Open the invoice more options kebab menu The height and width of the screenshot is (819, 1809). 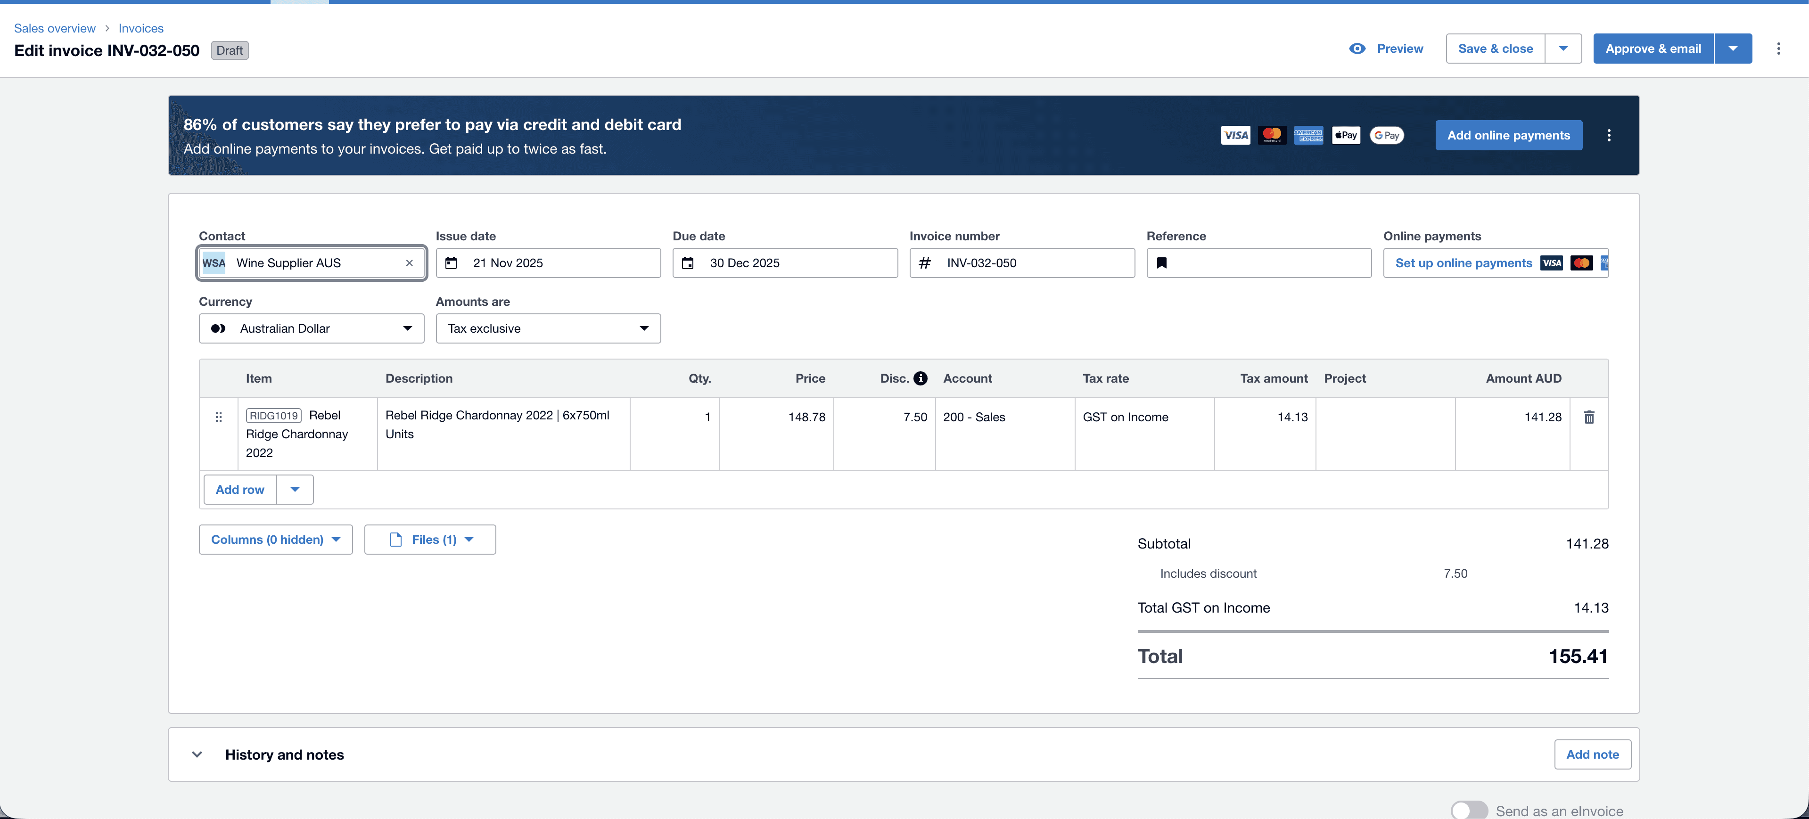(1778, 49)
